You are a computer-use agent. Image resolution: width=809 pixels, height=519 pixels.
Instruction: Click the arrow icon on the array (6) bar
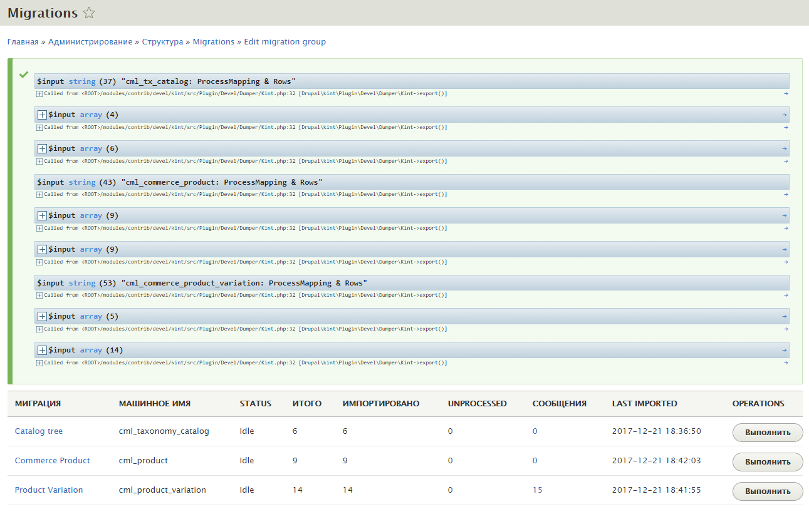(785, 148)
